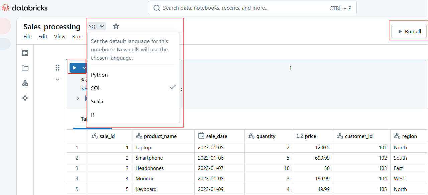Click the price decimal type icon
This screenshot has height=195, width=428.
coord(300,136)
